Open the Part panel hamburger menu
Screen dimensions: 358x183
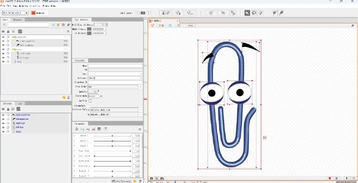[x=68, y=31]
